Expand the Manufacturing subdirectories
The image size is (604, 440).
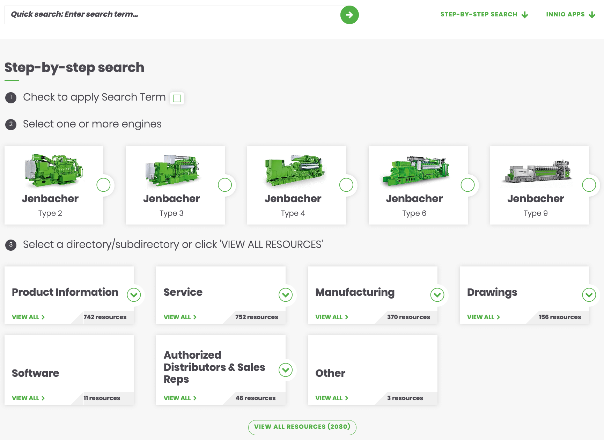[x=437, y=295]
